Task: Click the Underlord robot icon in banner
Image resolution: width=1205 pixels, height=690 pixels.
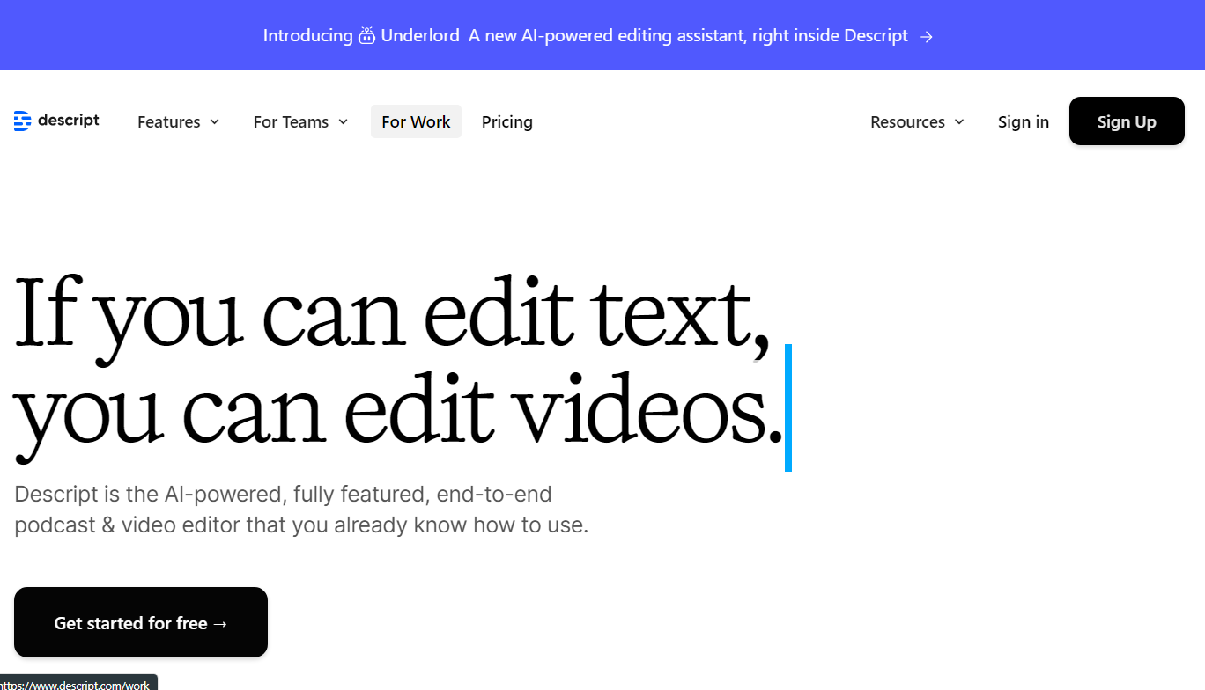Action: [x=367, y=36]
